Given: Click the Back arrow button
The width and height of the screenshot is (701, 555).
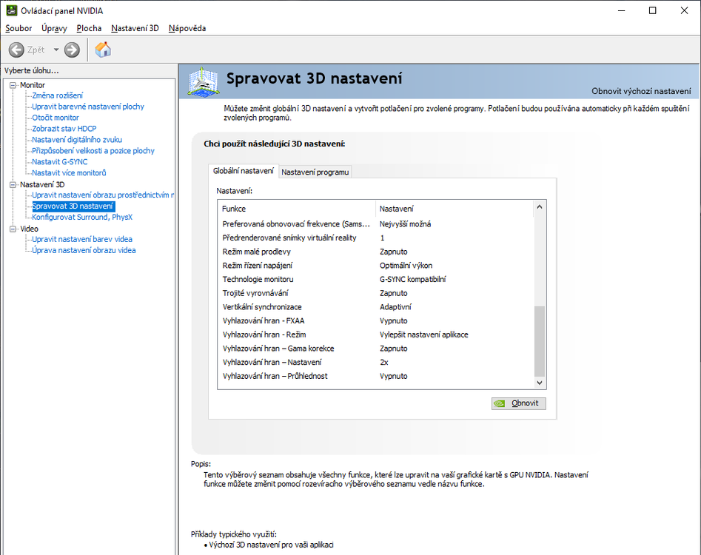Looking at the screenshot, I should [x=16, y=50].
